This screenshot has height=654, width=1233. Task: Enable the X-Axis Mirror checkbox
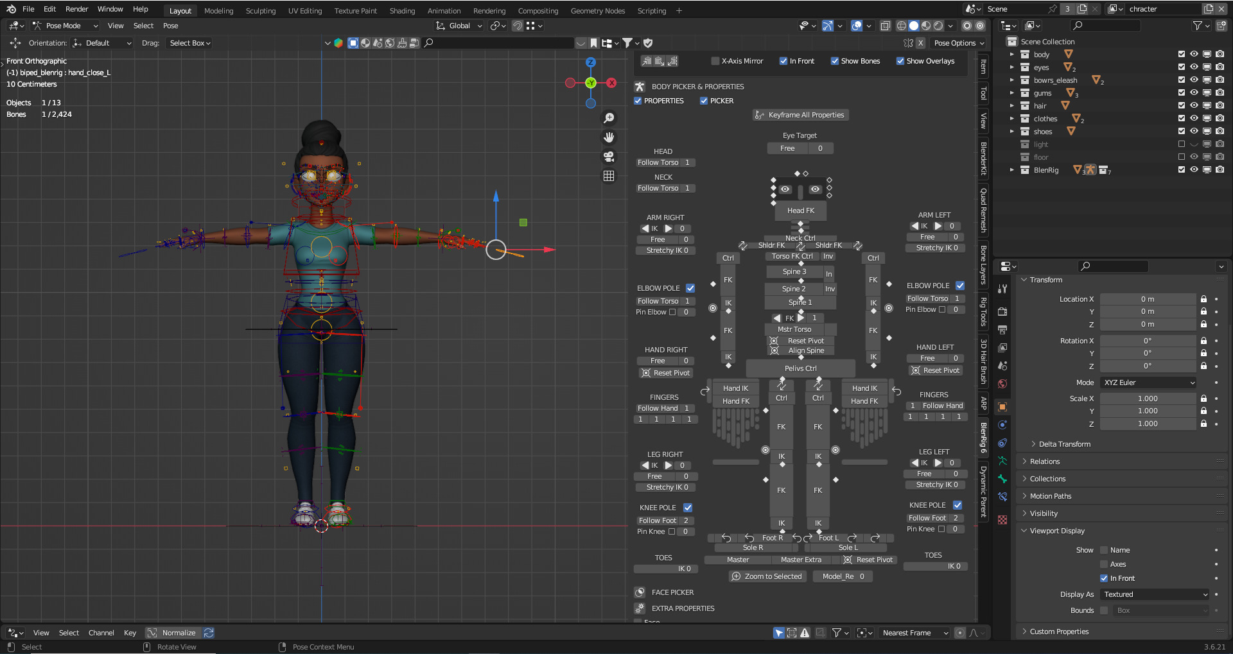pos(715,61)
